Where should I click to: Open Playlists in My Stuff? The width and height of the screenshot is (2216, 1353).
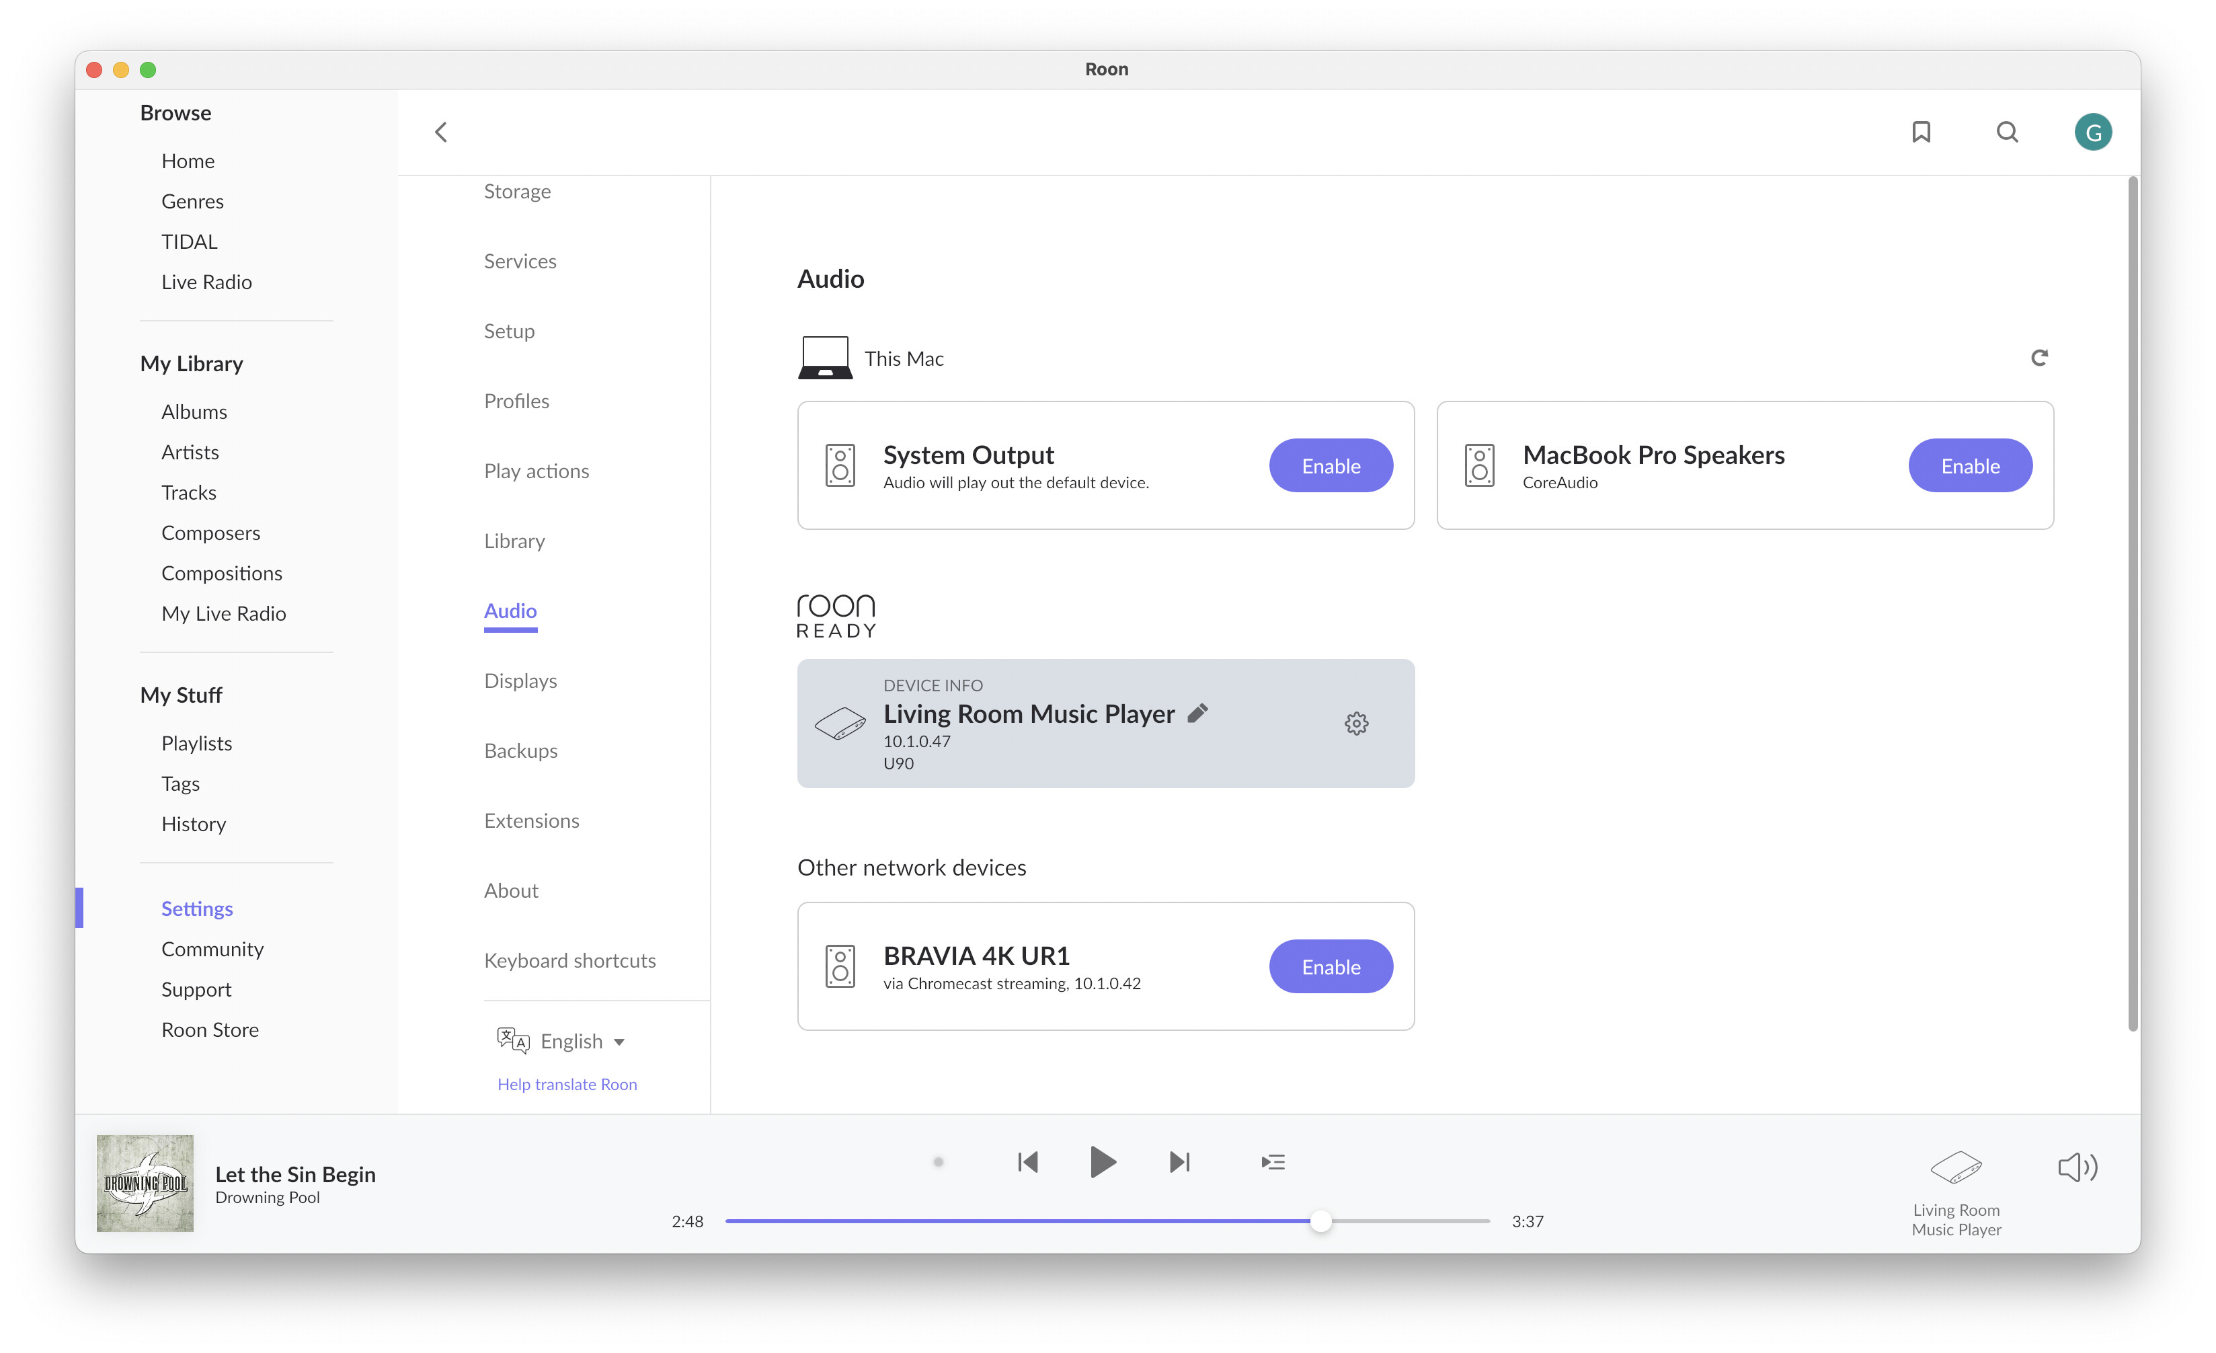point(196,744)
